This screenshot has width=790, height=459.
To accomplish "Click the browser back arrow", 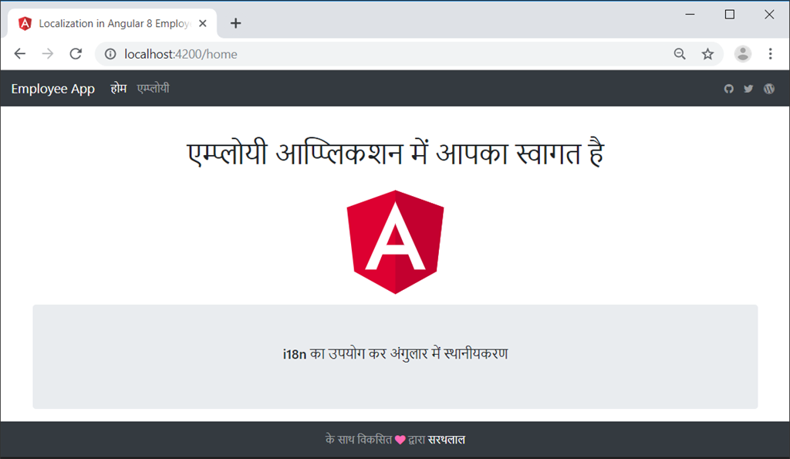I will click(19, 54).
